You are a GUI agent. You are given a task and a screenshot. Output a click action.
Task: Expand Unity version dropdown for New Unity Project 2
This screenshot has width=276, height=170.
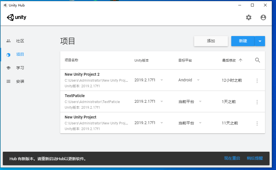161,80
